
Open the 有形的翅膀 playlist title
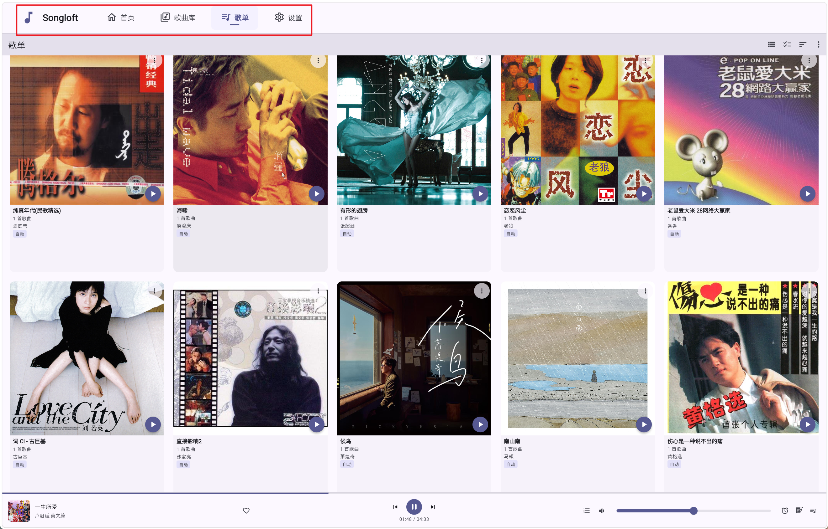(354, 211)
